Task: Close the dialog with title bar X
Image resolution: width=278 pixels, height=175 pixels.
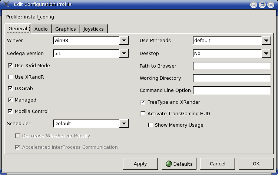Action: 271,5
